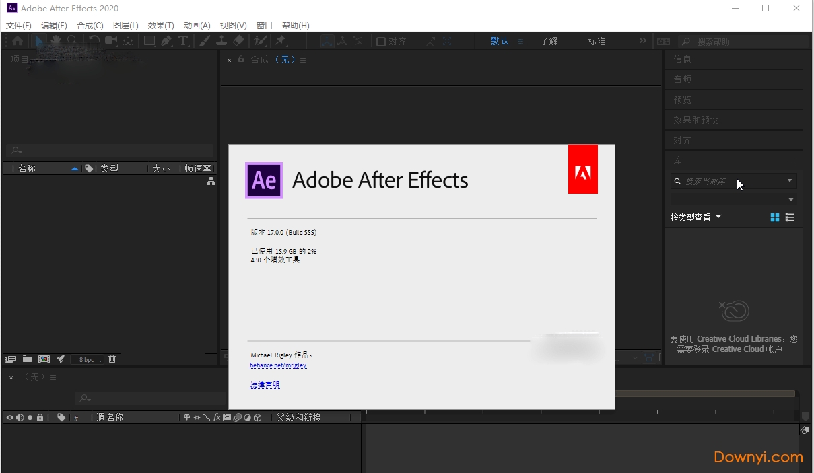
Task: Click the 法律声明 link
Action: click(265, 384)
